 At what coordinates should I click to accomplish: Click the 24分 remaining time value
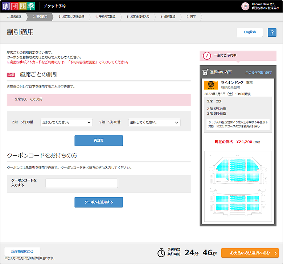coord(192,253)
